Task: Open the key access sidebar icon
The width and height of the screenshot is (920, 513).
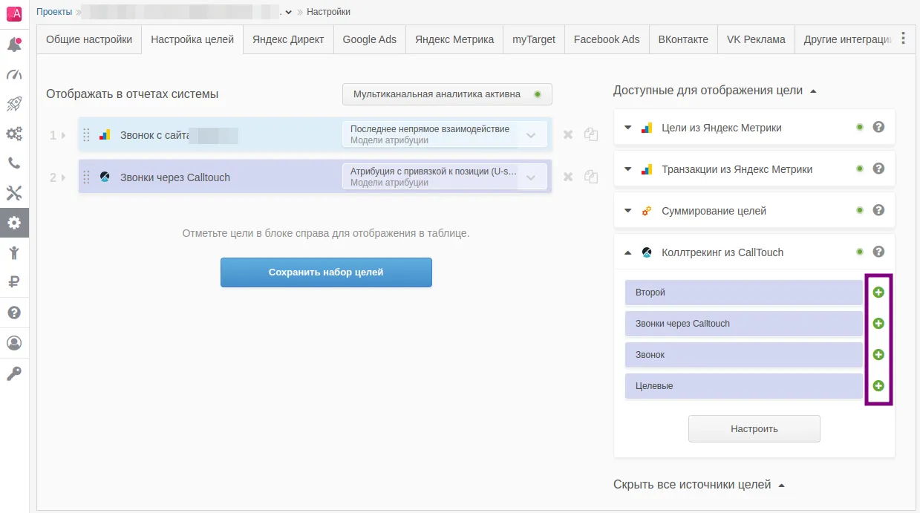Action: click(x=14, y=373)
